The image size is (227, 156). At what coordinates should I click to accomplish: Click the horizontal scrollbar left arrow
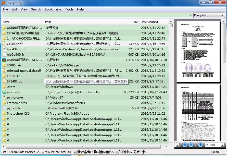tap(4, 147)
